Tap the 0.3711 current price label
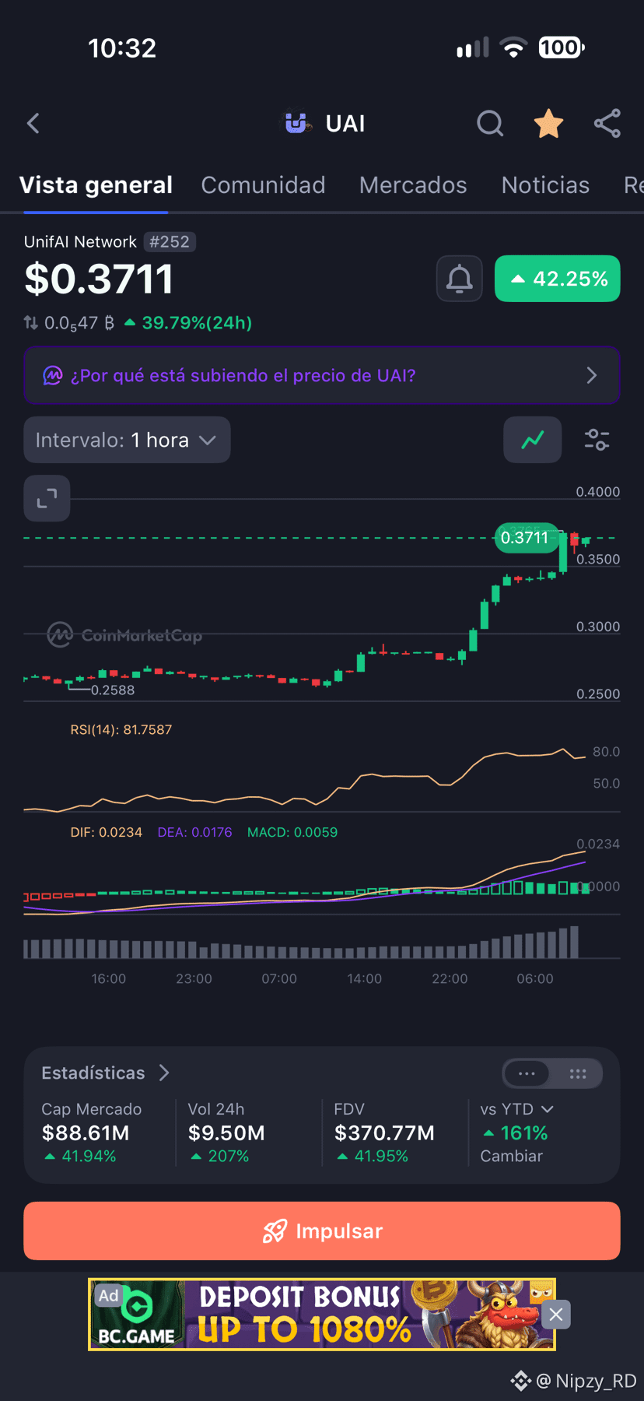Viewport: 644px width, 1401px height. 525,538
